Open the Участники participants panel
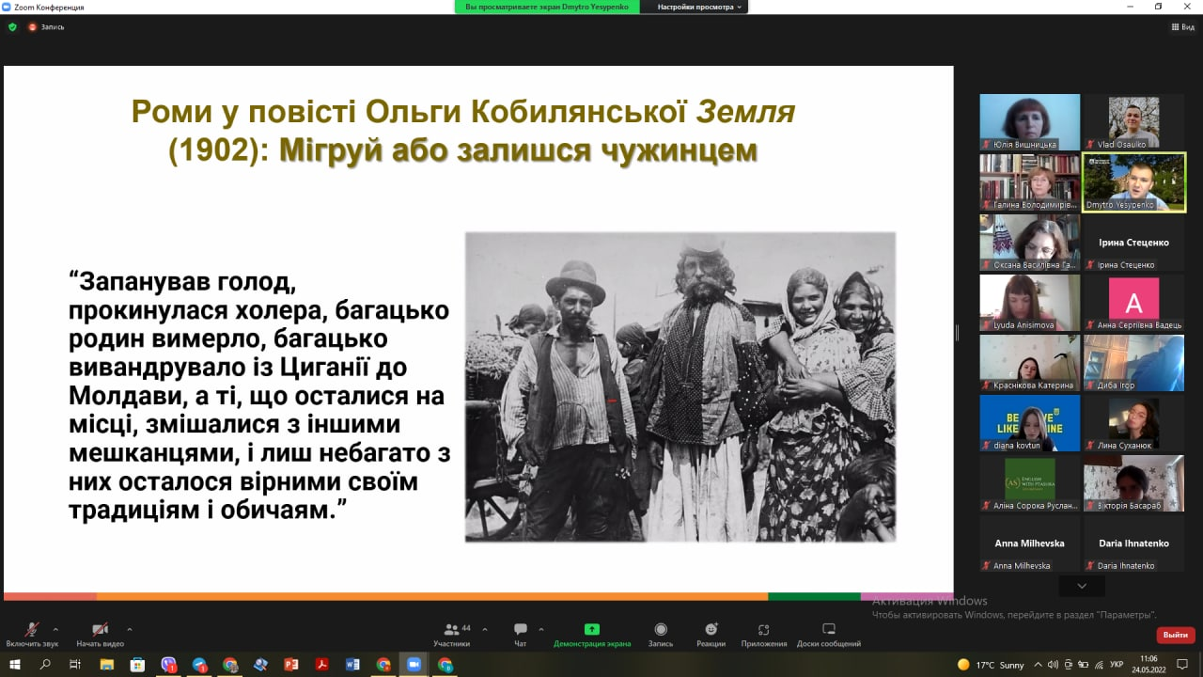 [x=452, y=630]
